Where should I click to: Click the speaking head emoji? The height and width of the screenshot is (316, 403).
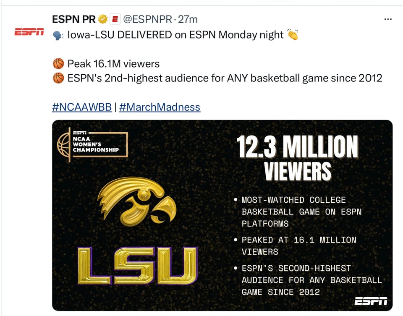pyautogui.click(x=58, y=36)
